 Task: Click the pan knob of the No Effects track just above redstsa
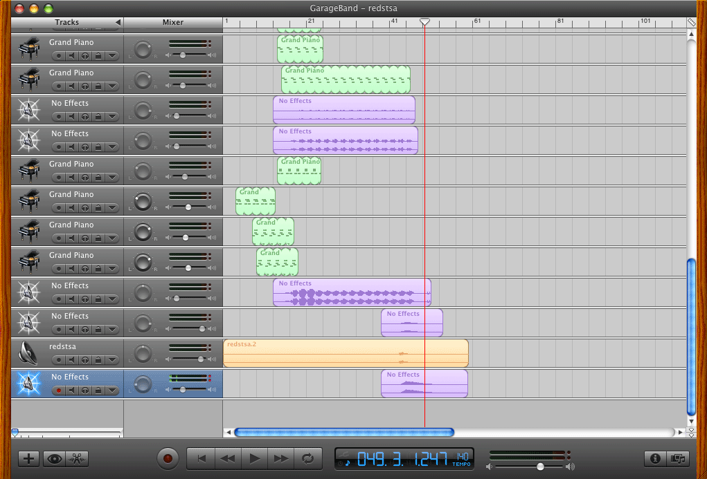point(143,323)
